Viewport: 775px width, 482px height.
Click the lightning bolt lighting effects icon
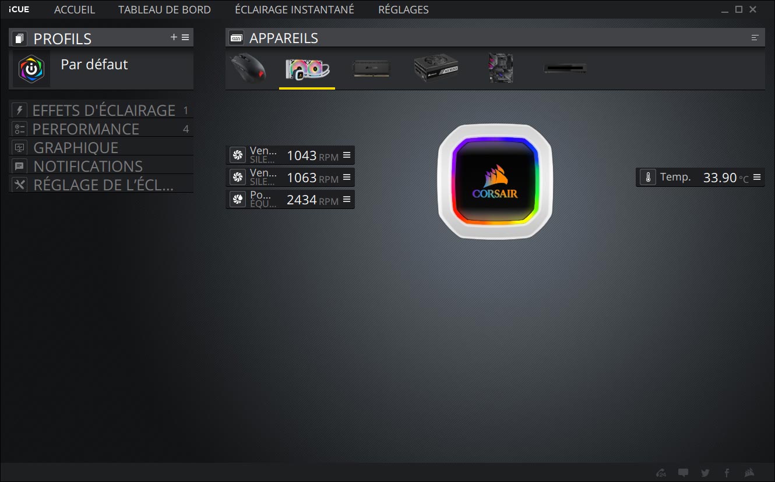pos(19,110)
